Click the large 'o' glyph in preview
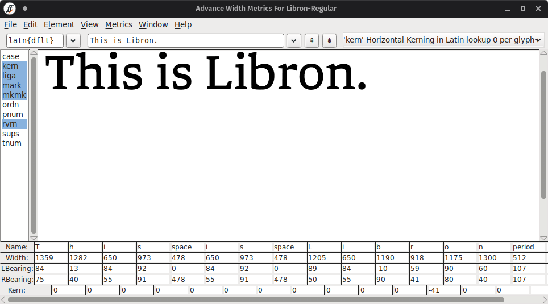The width and height of the screenshot is (548, 304). tap(312, 77)
